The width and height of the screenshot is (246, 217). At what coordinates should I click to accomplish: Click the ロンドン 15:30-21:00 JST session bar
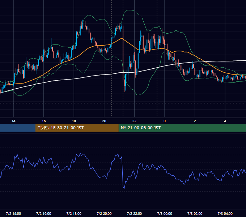click(77, 128)
